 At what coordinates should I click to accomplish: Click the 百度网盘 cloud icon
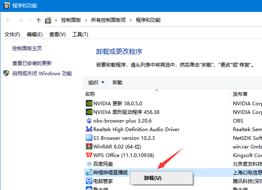tap(89, 164)
